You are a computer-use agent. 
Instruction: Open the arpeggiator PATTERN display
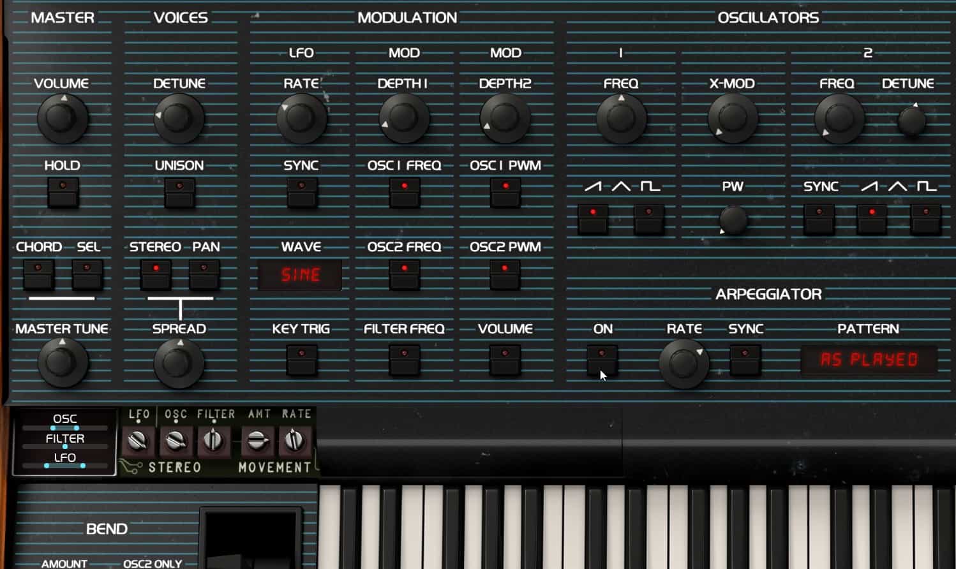click(x=869, y=360)
